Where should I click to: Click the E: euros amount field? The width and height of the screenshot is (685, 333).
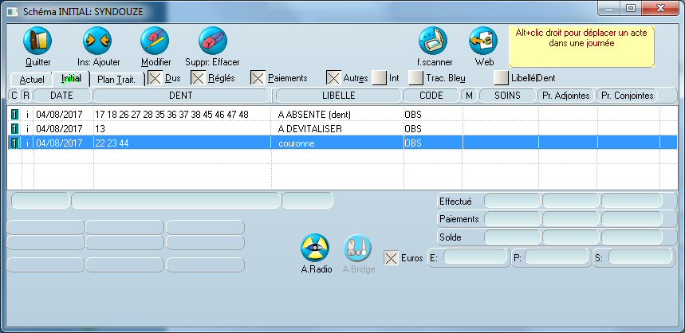(x=476, y=257)
